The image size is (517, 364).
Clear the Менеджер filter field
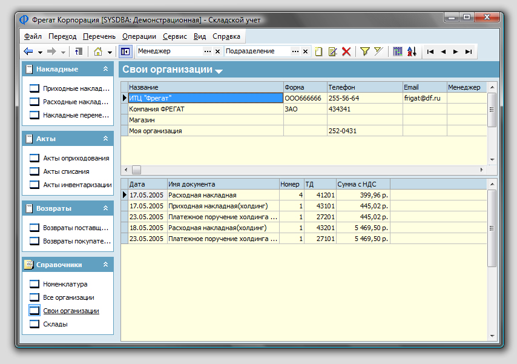[x=219, y=51]
